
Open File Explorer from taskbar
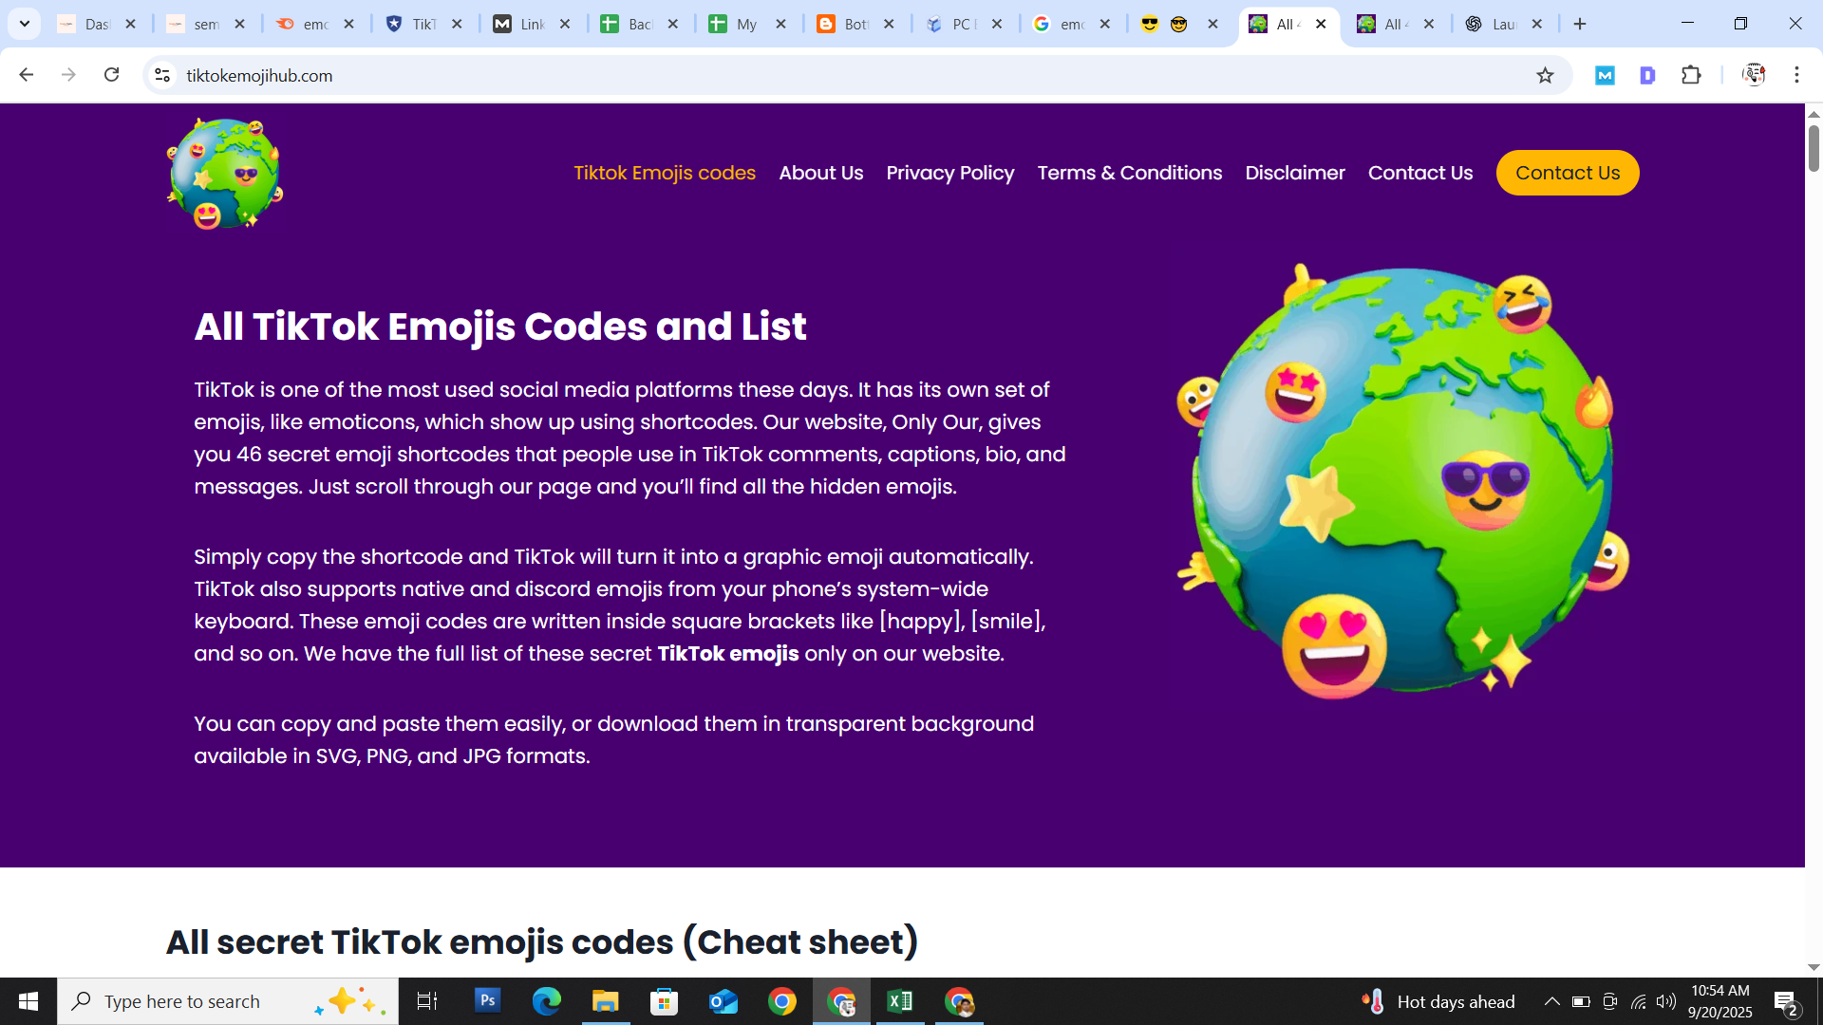click(x=605, y=1001)
